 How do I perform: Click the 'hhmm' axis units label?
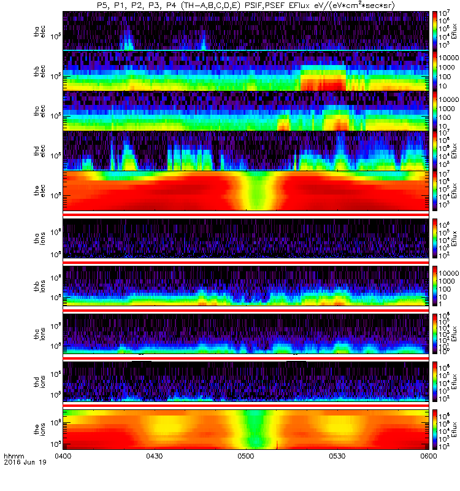(x=13, y=456)
